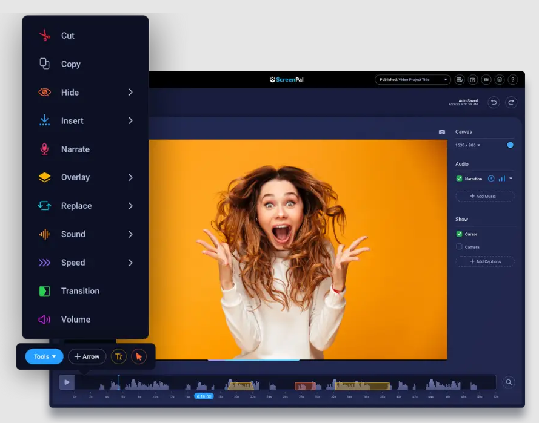Click the Add Music button

click(484, 196)
